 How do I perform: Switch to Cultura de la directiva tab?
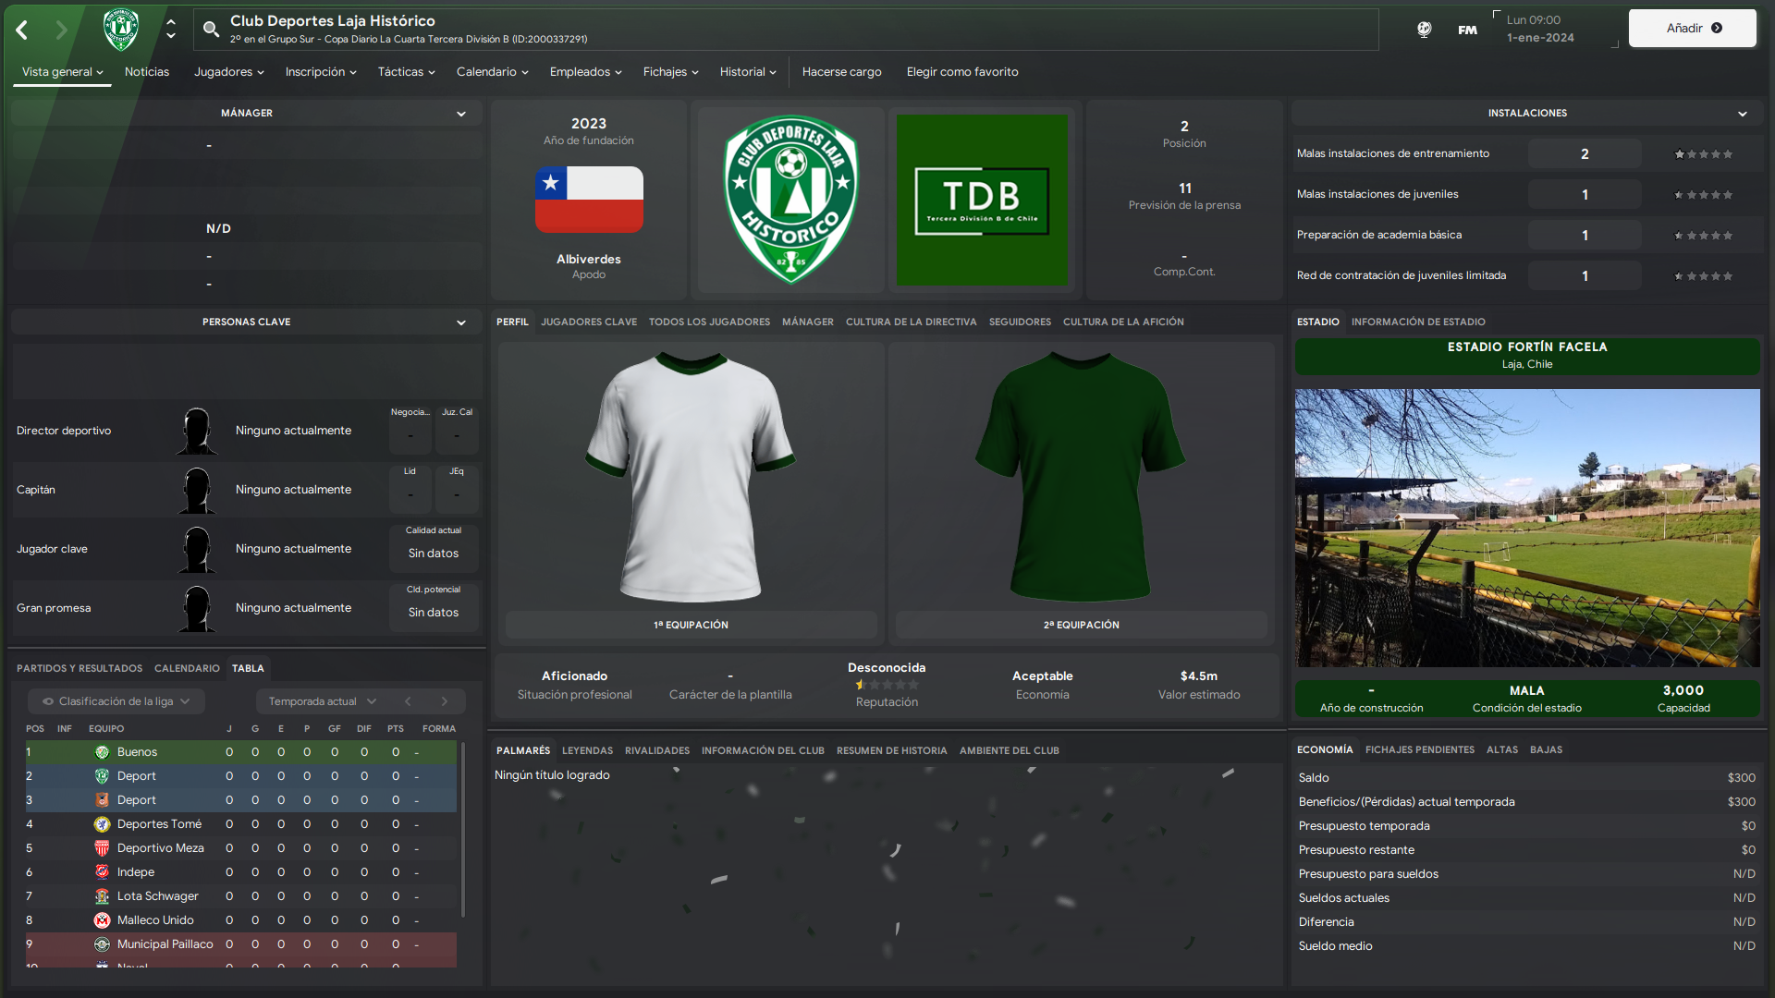coord(911,322)
